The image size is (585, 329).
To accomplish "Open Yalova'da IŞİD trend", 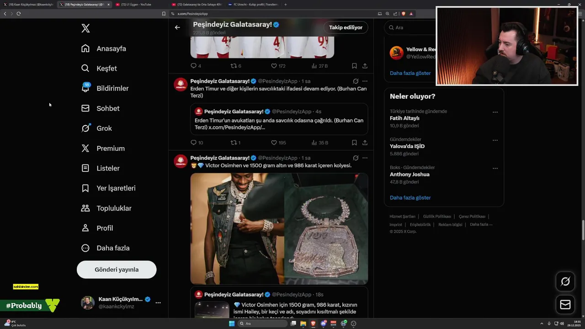I will [x=407, y=146].
